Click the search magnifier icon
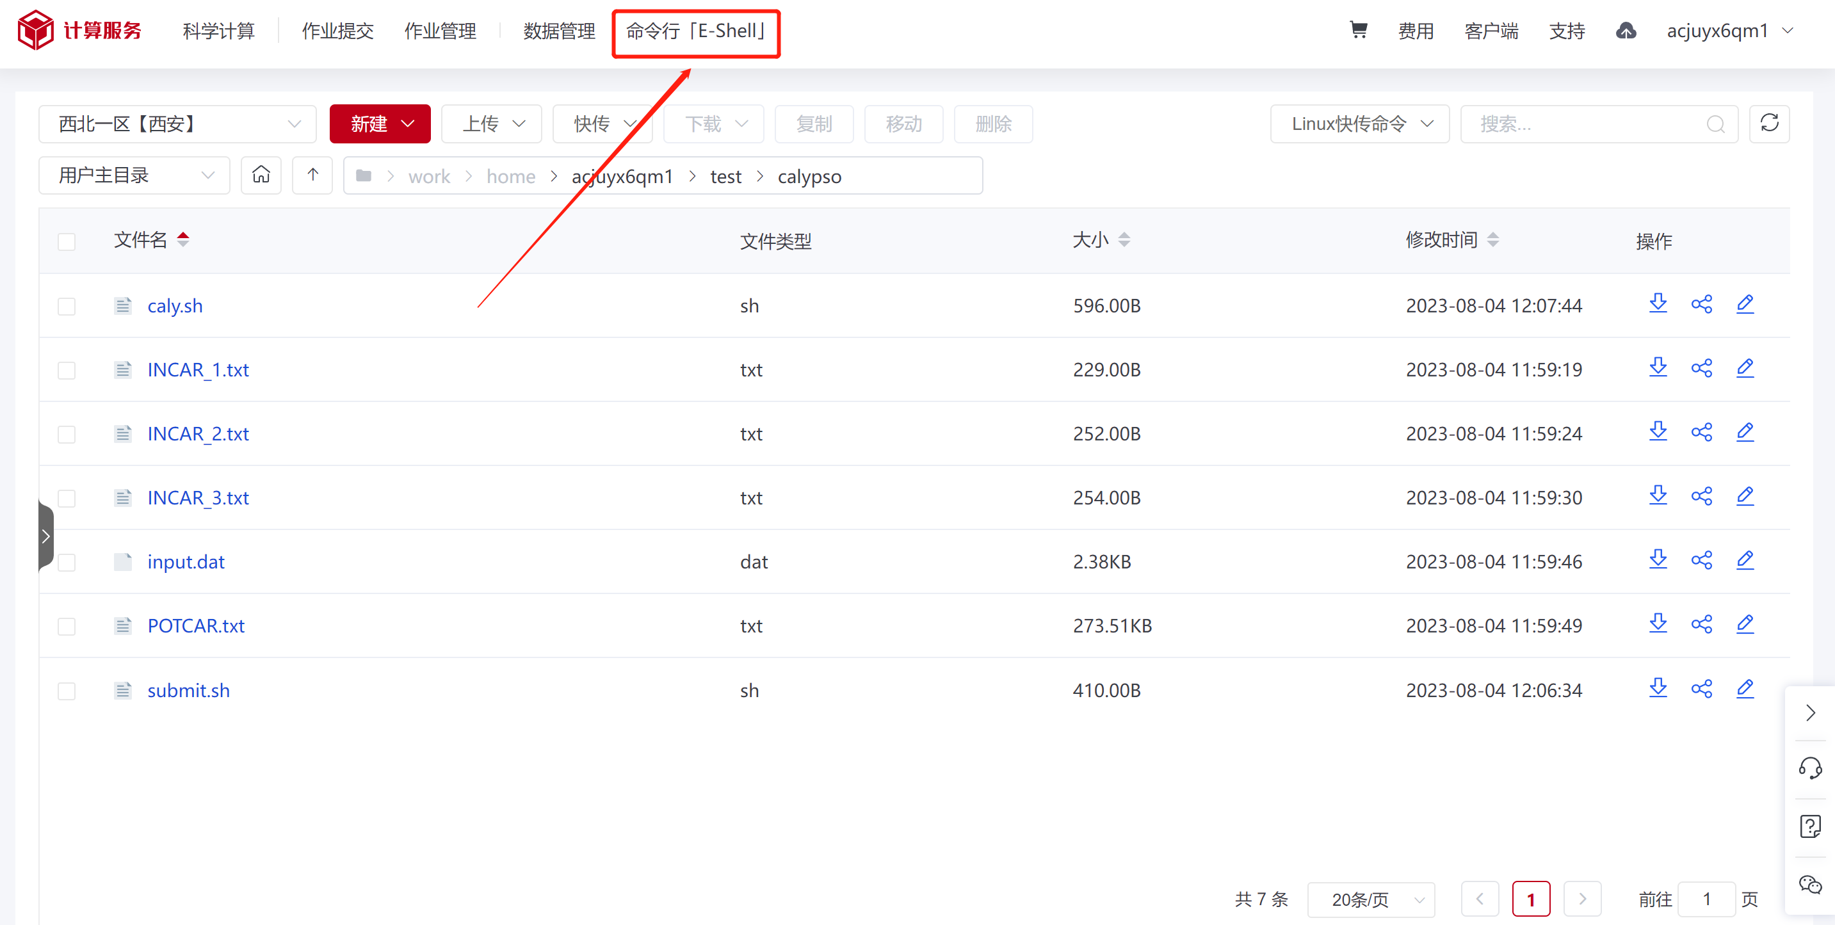1835x925 pixels. 1715,125
